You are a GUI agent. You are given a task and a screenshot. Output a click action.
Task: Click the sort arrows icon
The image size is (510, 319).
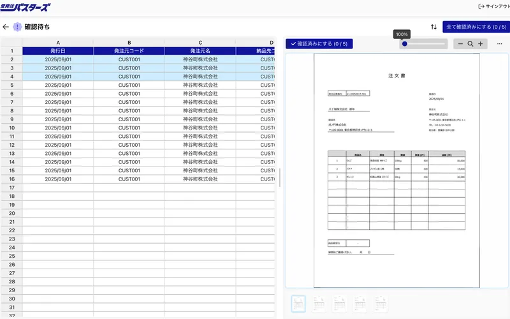(x=433, y=27)
